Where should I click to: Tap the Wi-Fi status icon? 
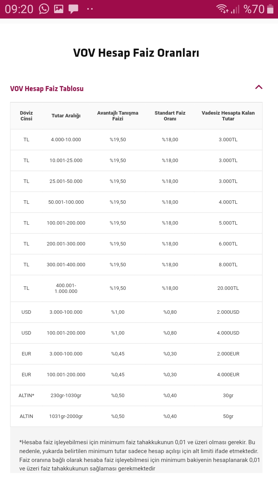click(222, 9)
